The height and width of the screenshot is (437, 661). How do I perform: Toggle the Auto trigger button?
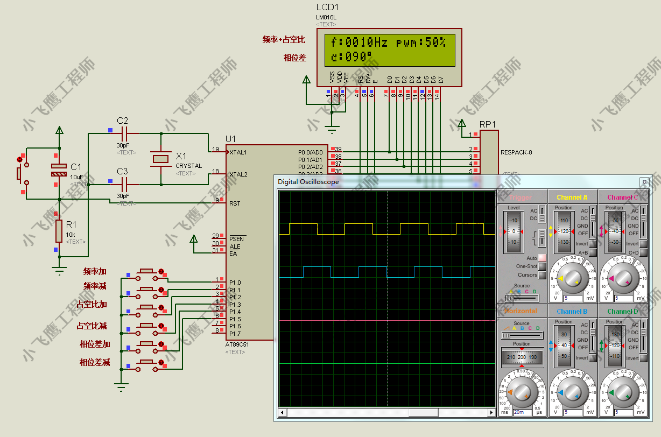(x=542, y=258)
